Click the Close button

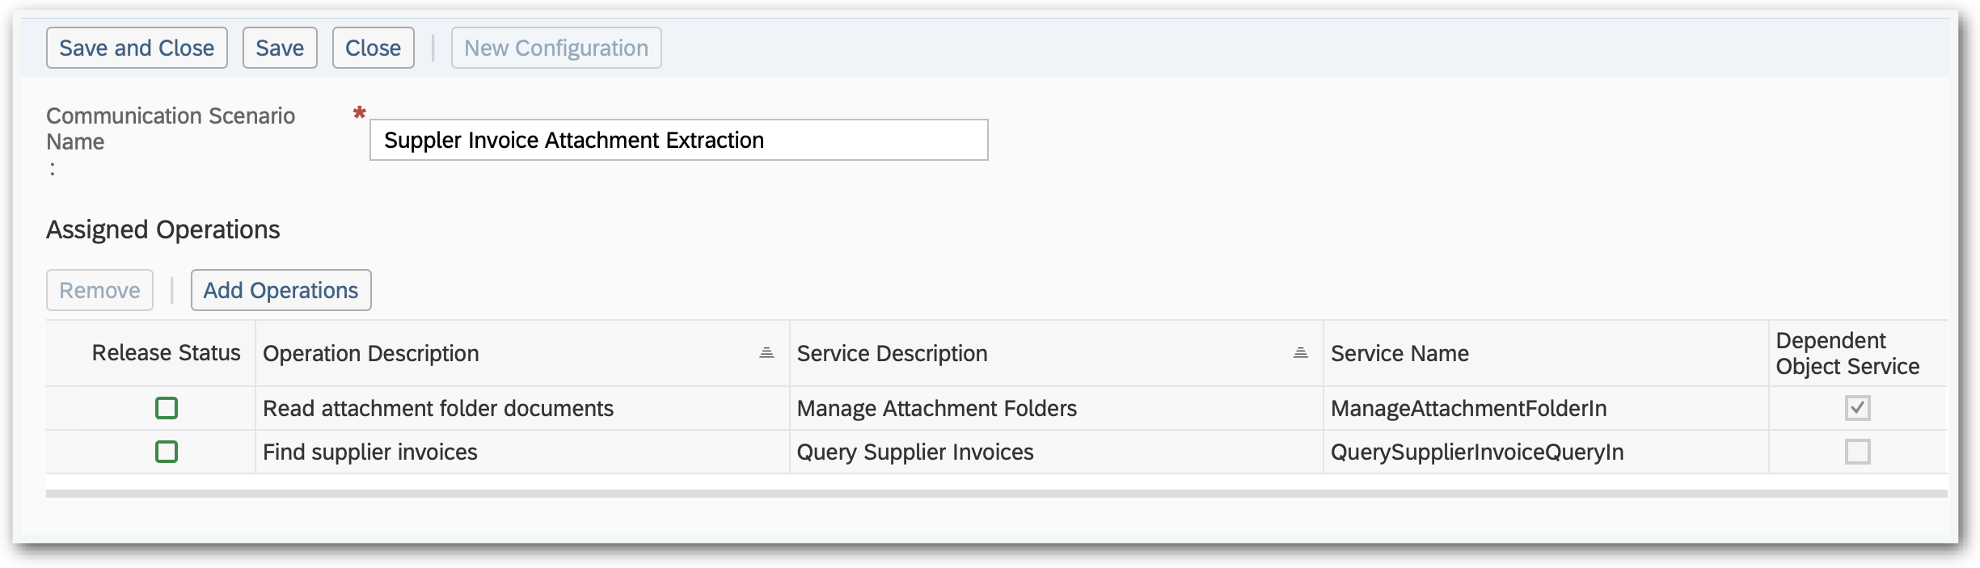coord(373,47)
